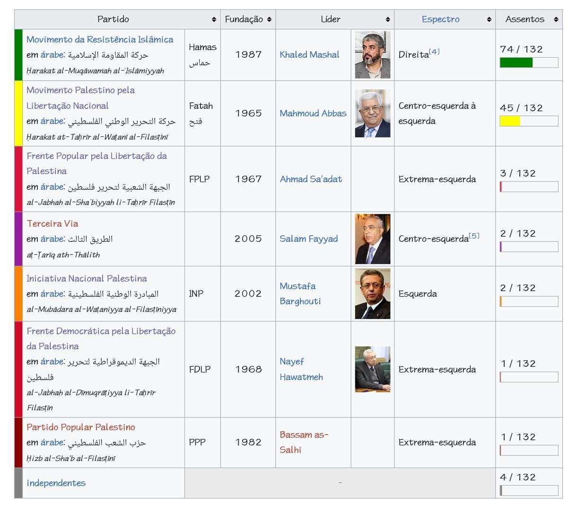This screenshot has width=577, height=506.
Task: Click the independentes link
Action: pos(56,483)
